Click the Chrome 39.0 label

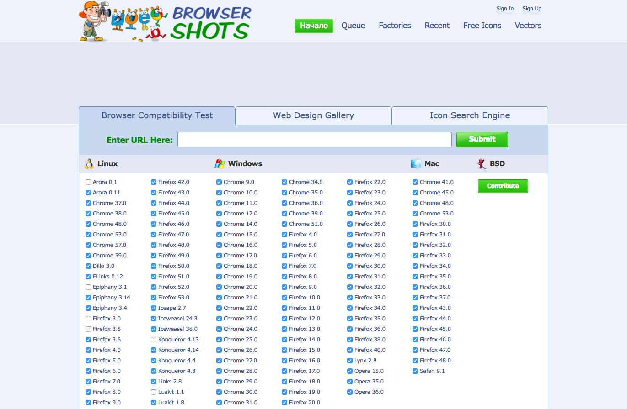pos(306,214)
